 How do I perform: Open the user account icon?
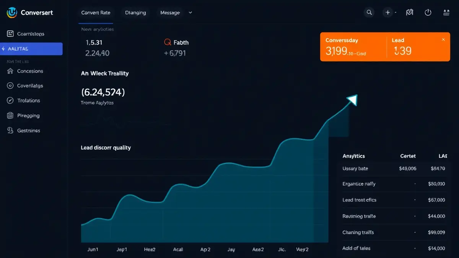tap(446, 13)
